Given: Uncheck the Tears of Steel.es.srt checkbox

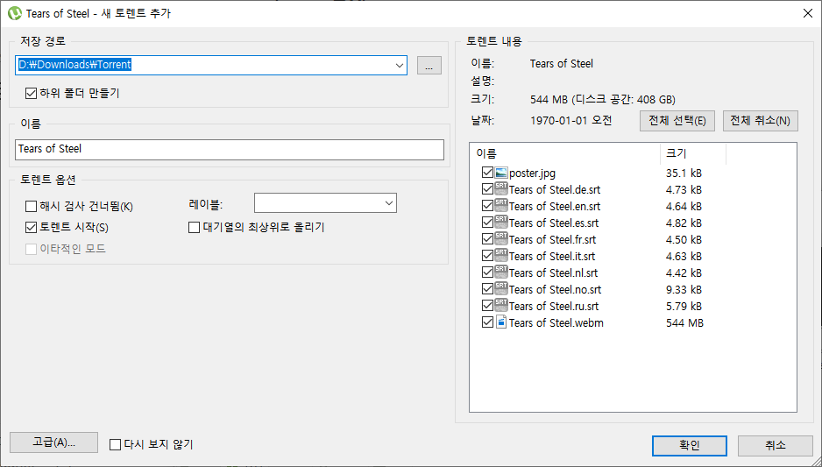Looking at the screenshot, I should [487, 223].
